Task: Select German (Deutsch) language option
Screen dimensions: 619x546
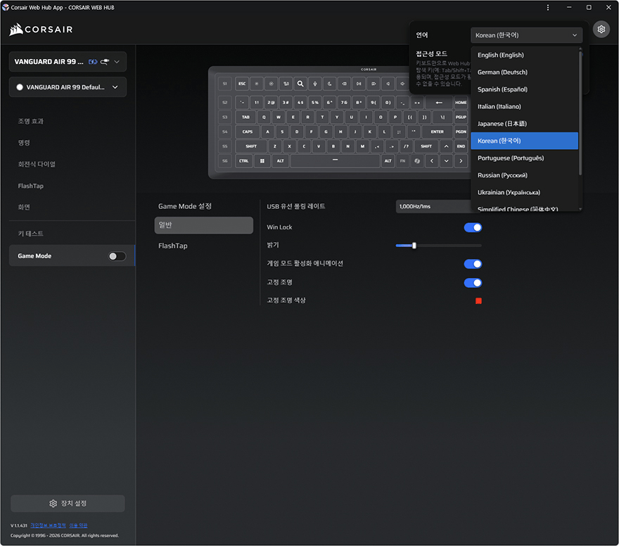Action: 524,72
